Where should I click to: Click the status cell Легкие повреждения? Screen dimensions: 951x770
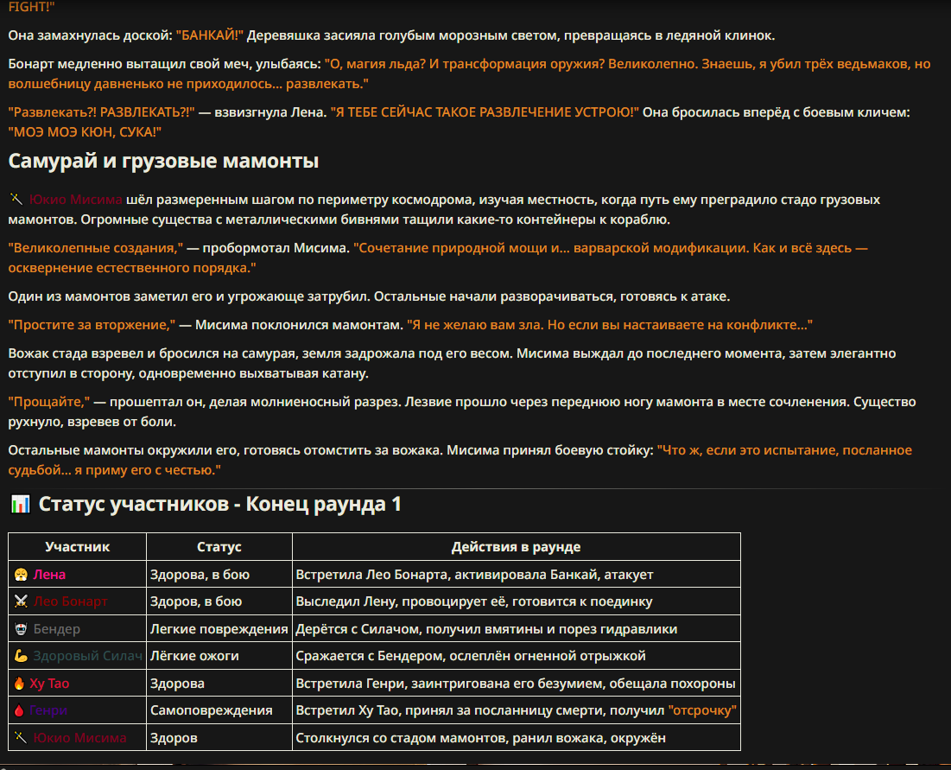pyautogui.click(x=219, y=628)
